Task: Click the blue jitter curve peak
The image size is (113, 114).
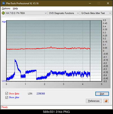Action: coord(15,60)
